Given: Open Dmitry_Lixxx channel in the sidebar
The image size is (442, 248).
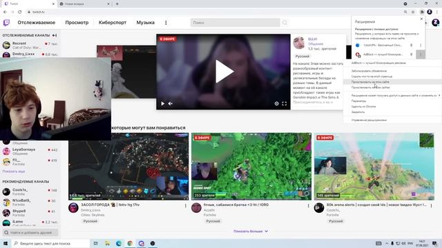Looking at the screenshot, I should coord(30,54).
